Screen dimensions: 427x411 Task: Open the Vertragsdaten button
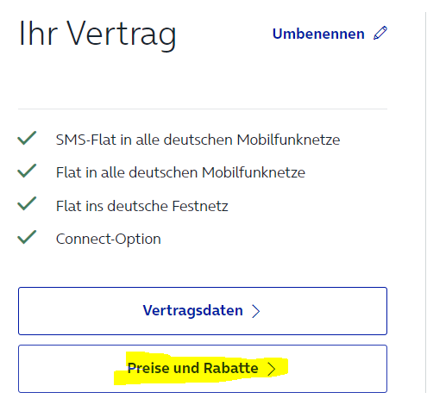203,311
